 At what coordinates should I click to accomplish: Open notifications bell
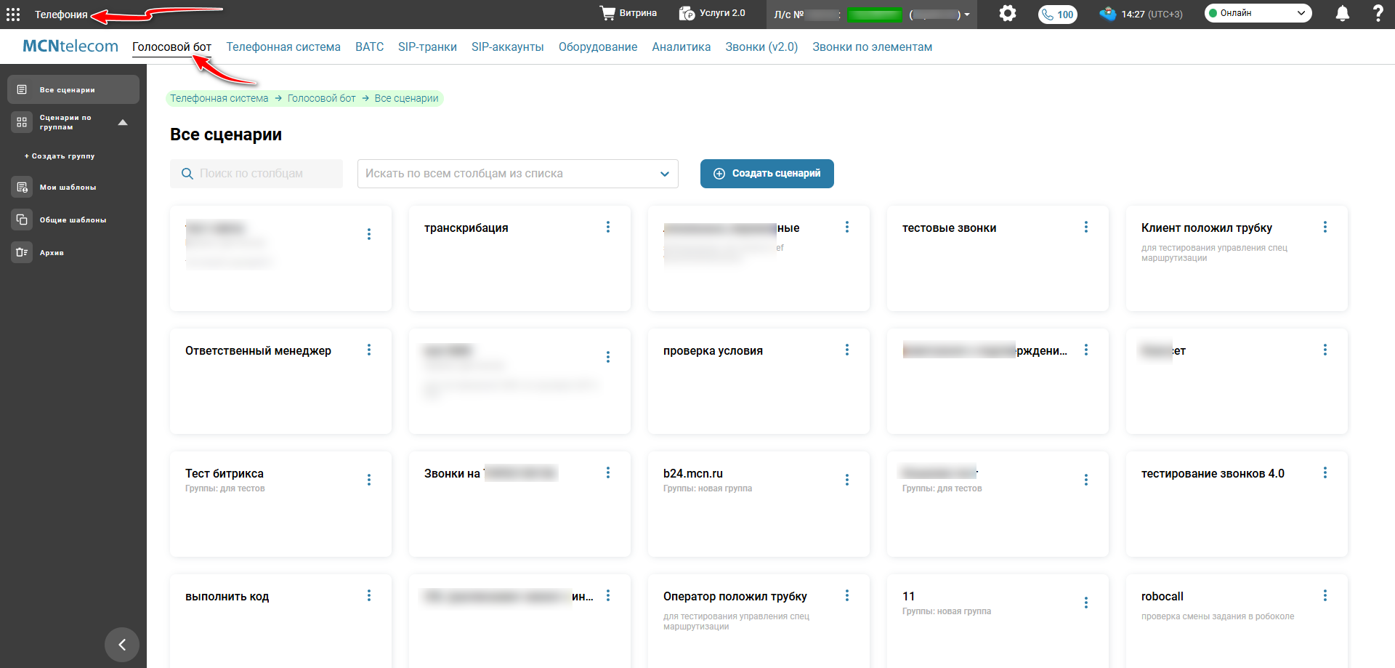click(x=1343, y=14)
